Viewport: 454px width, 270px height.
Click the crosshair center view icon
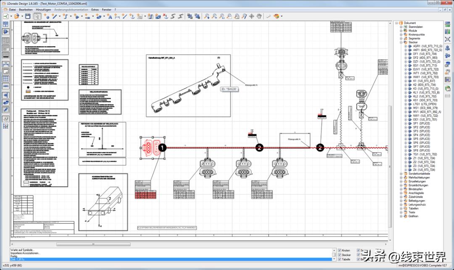tap(252, 16)
